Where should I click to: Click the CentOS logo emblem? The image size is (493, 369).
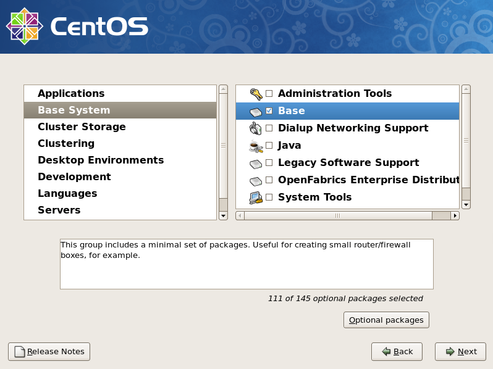coord(25,27)
